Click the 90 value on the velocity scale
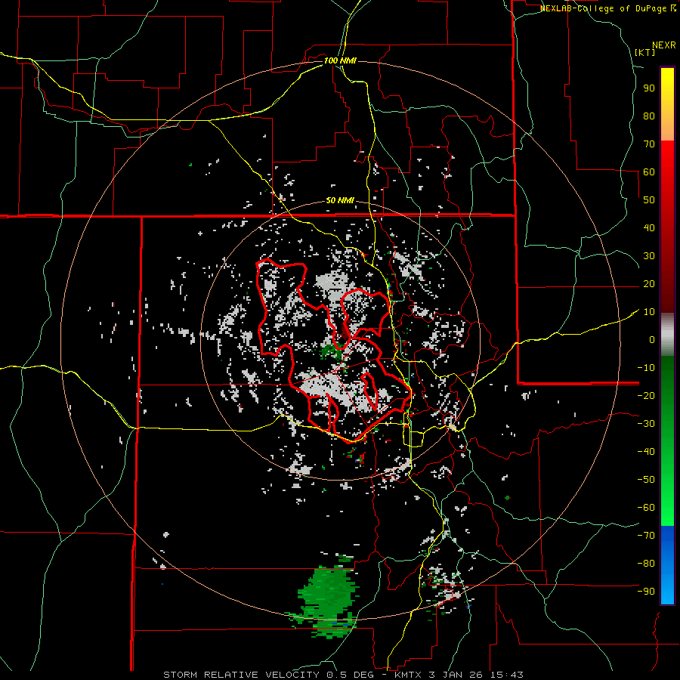Viewport: 680px width, 680px height. coord(649,88)
